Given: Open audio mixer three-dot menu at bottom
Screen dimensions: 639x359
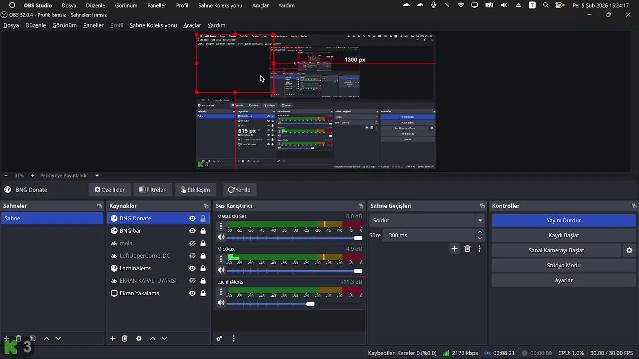Looking at the screenshot, I should [233, 339].
